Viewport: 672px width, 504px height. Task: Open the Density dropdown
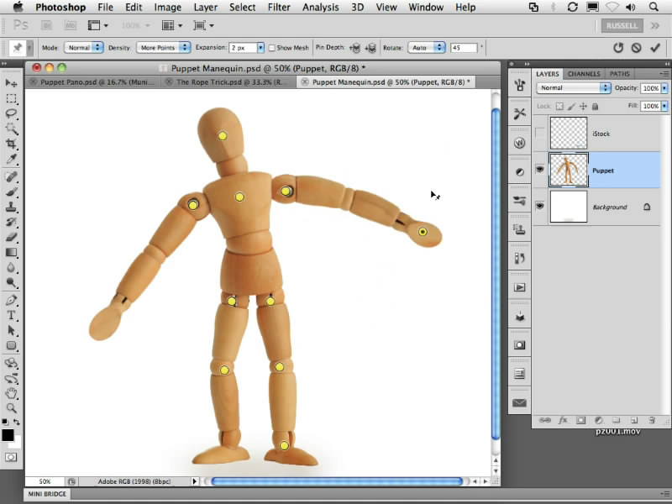point(164,48)
